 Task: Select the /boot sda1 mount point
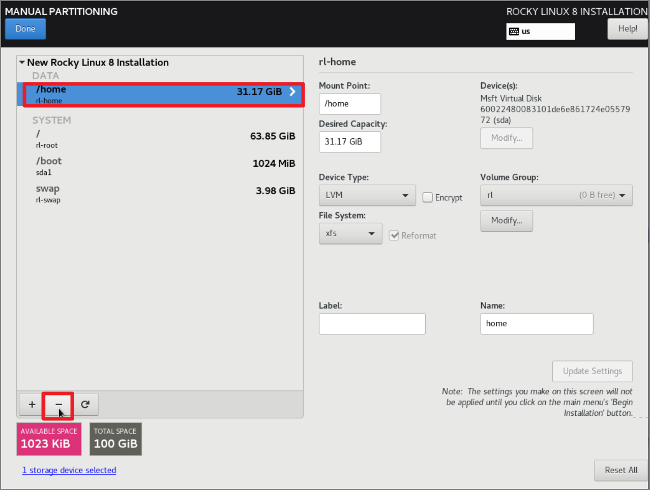[160, 166]
